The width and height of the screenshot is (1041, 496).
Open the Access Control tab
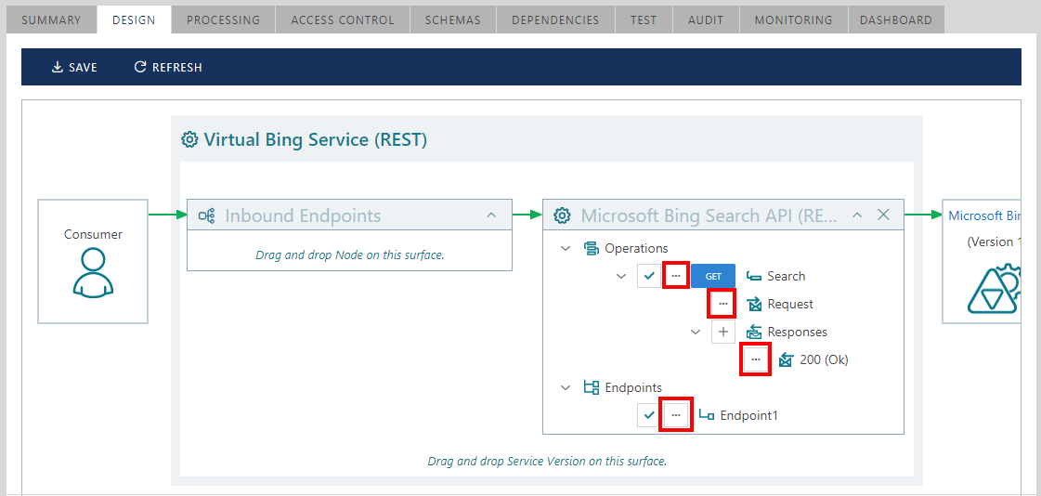(x=343, y=20)
